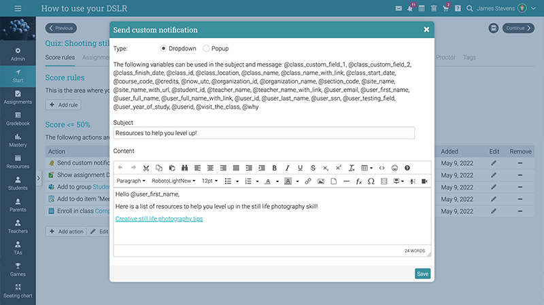544x305 pixels.
Task: Open the shopping cart icon in header
Action: click(446, 8)
